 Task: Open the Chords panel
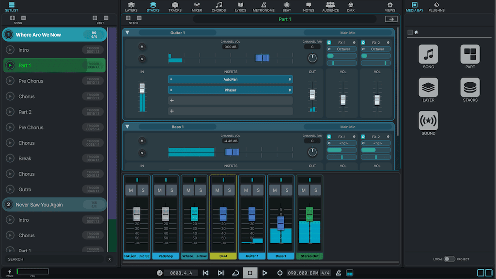click(218, 6)
